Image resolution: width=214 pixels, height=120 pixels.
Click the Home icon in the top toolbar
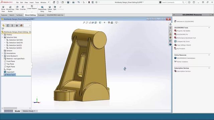[54, 2]
